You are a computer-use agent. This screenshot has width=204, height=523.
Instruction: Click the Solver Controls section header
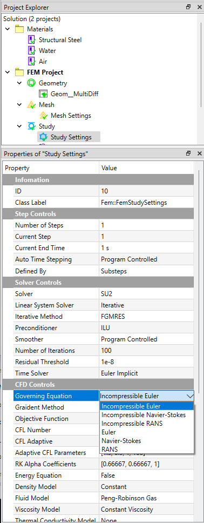98,283
